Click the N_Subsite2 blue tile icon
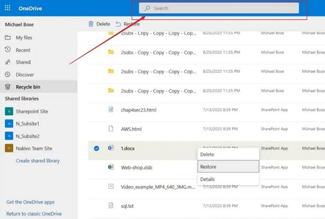The width and height of the screenshot is (325, 219). tap(9, 136)
